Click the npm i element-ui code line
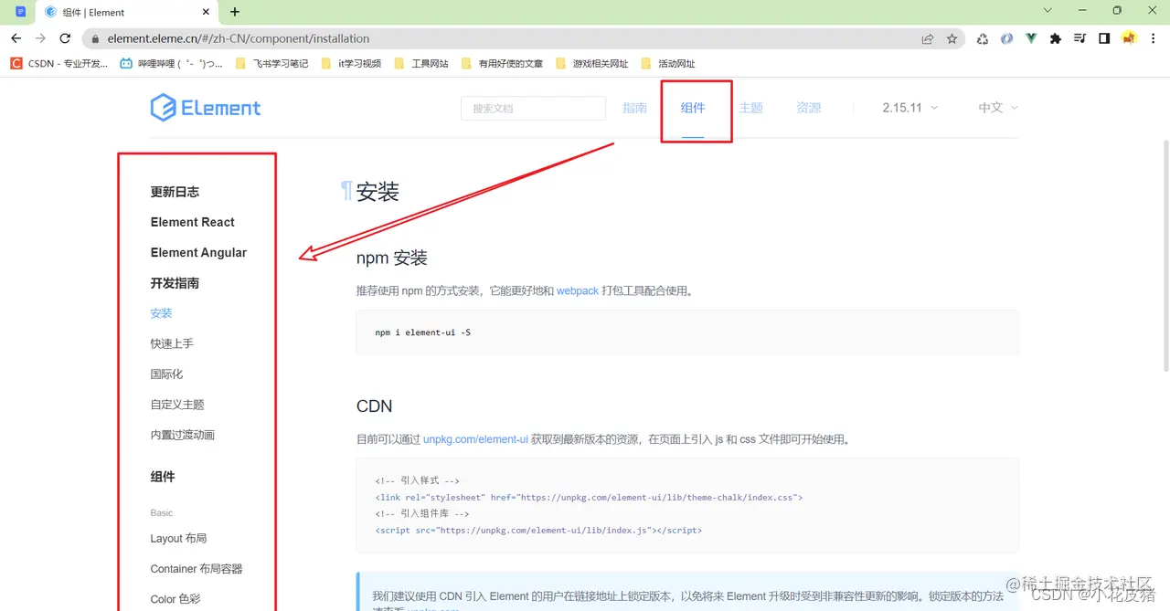The image size is (1170, 611). [422, 332]
